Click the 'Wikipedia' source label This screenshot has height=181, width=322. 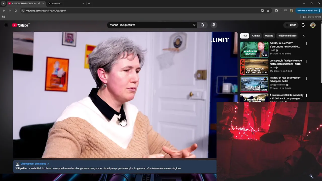click(21, 168)
